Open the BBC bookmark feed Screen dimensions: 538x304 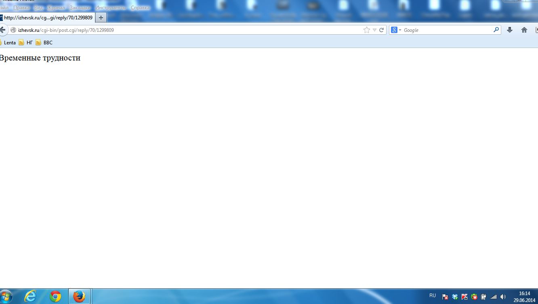(x=44, y=42)
